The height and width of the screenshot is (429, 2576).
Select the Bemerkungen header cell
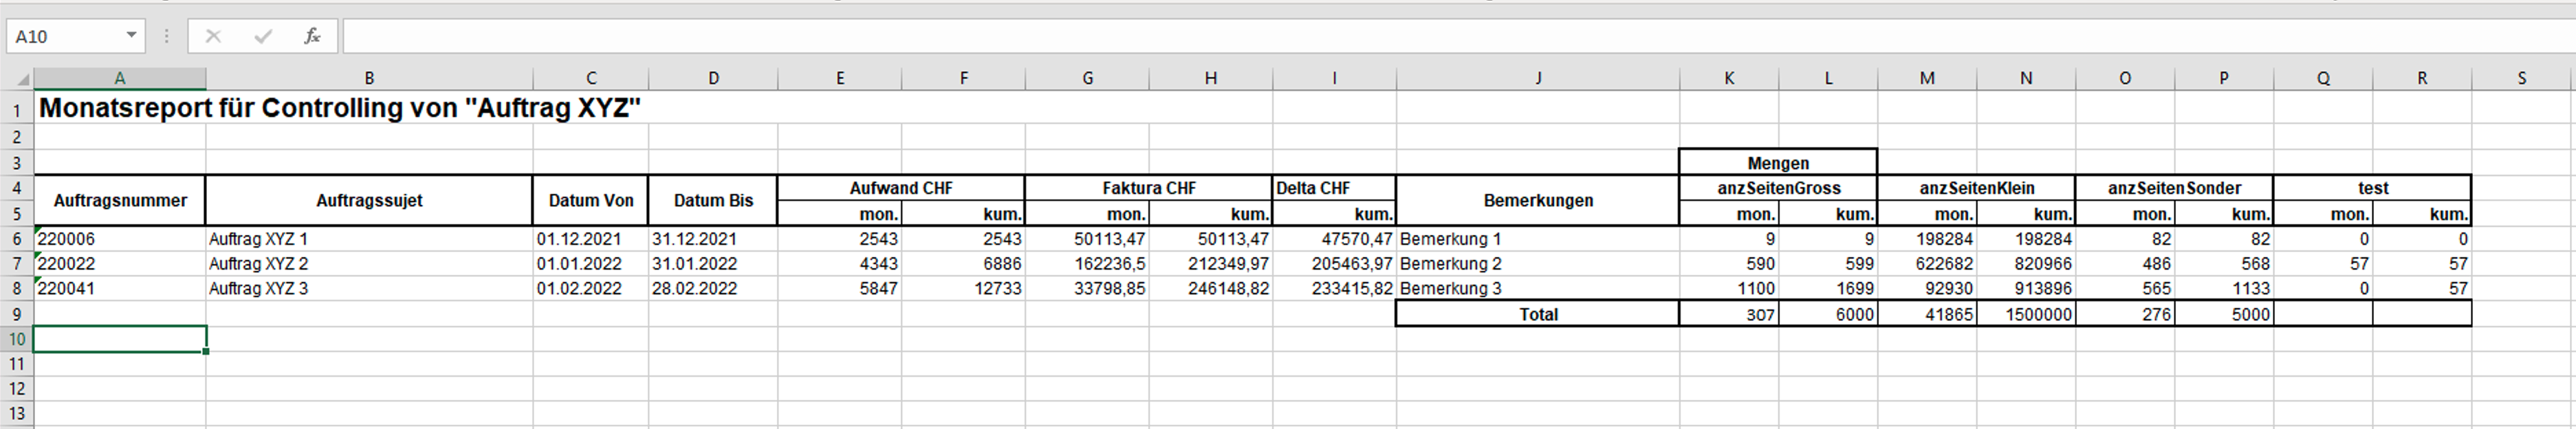[x=1537, y=200]
